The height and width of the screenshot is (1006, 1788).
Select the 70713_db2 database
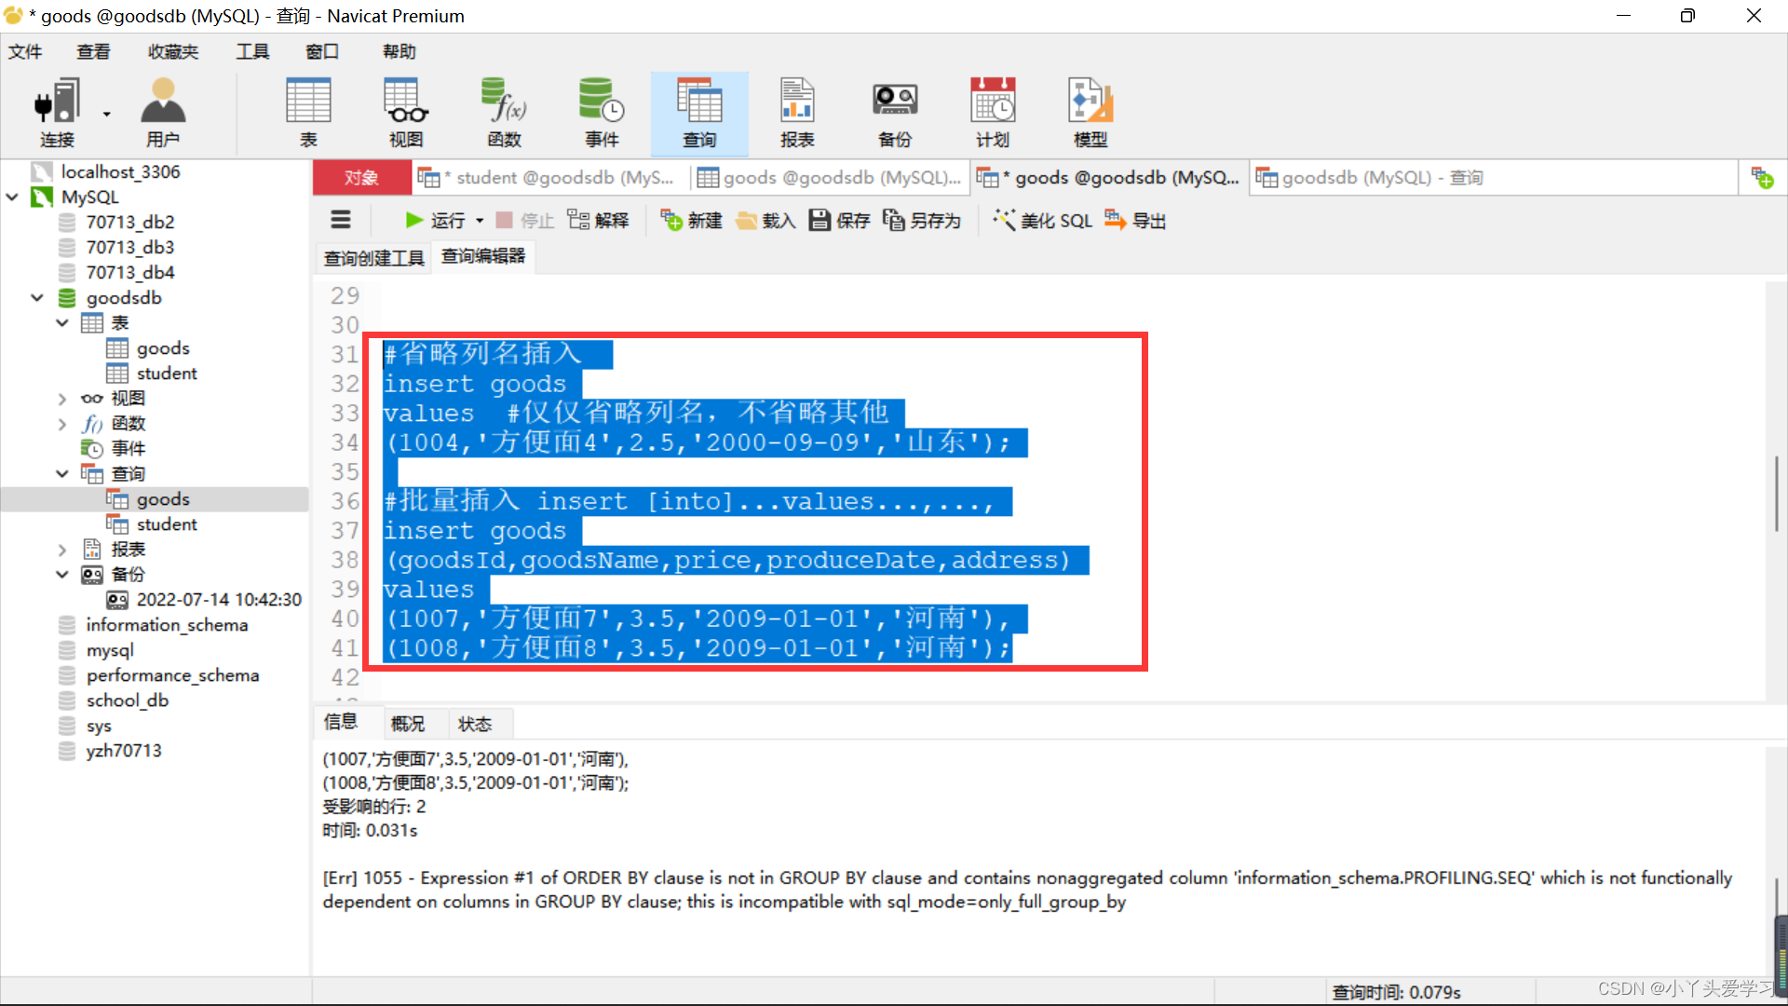pos(130,222)
